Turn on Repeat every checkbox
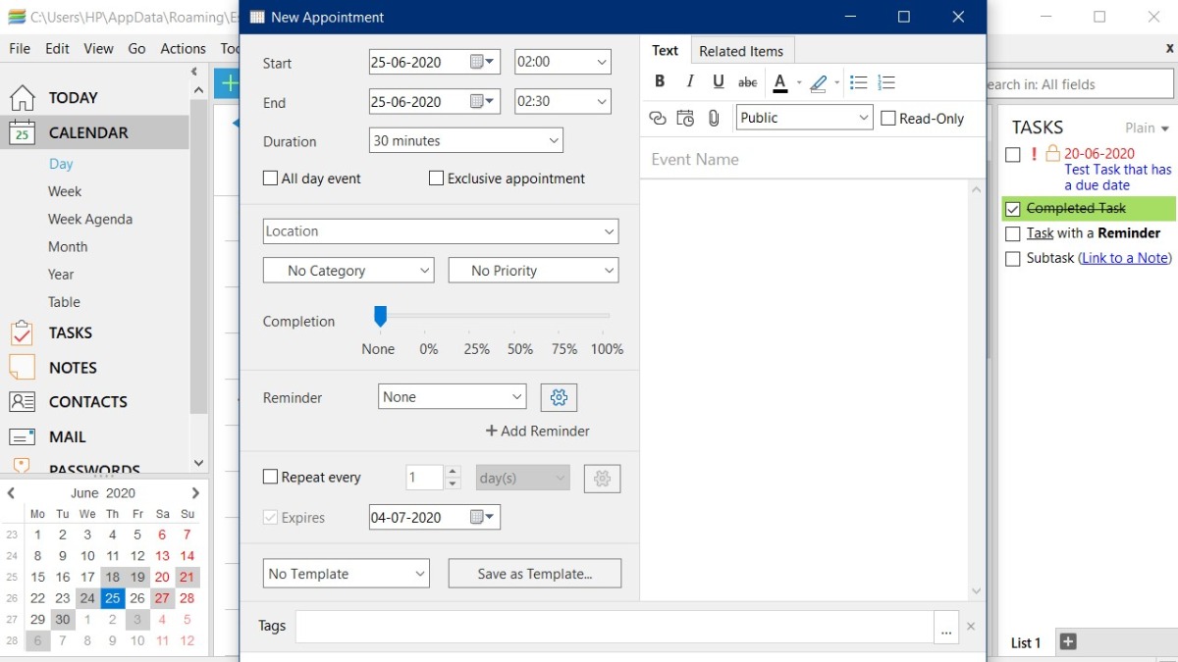Viewport: 1178px width, 662px height. click(x=270, y=478)
